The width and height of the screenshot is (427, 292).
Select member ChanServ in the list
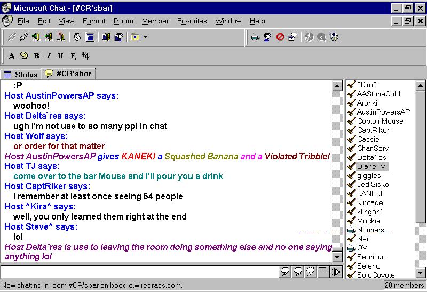pyautogui.click(x=373, y=148)
